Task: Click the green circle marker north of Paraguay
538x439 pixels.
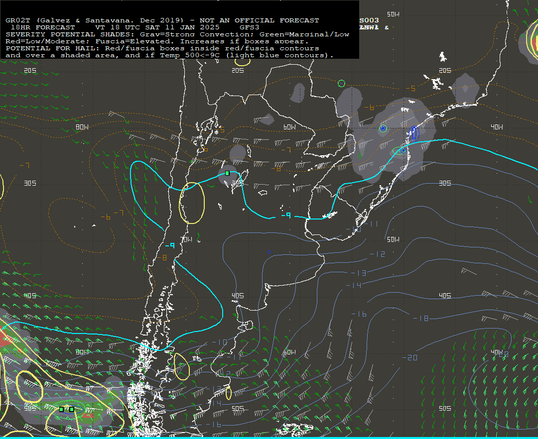Action: (341, 83)
